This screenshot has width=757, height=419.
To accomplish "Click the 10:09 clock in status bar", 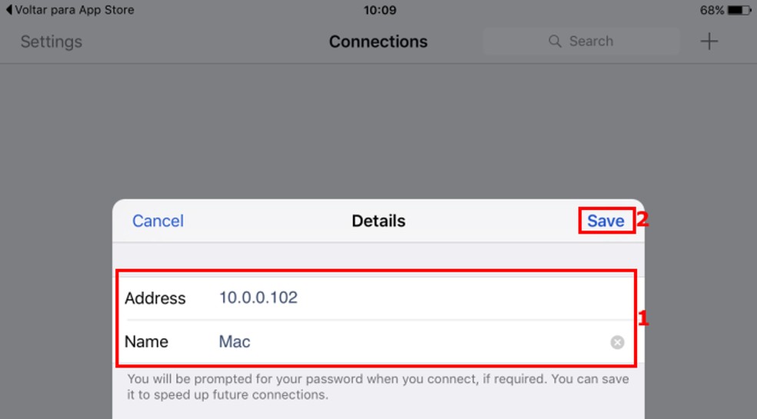I will pos(378,11).
